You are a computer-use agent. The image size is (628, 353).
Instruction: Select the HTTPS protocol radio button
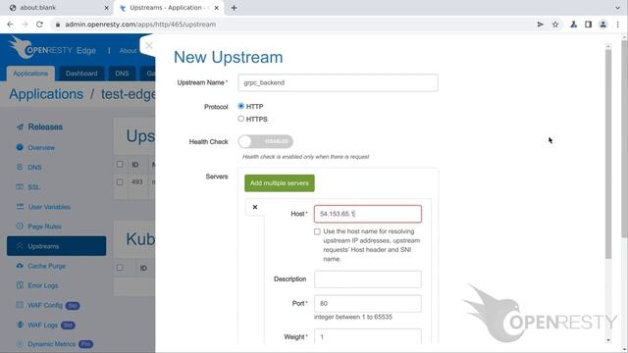pyautogui.click(x=240, y=119)
